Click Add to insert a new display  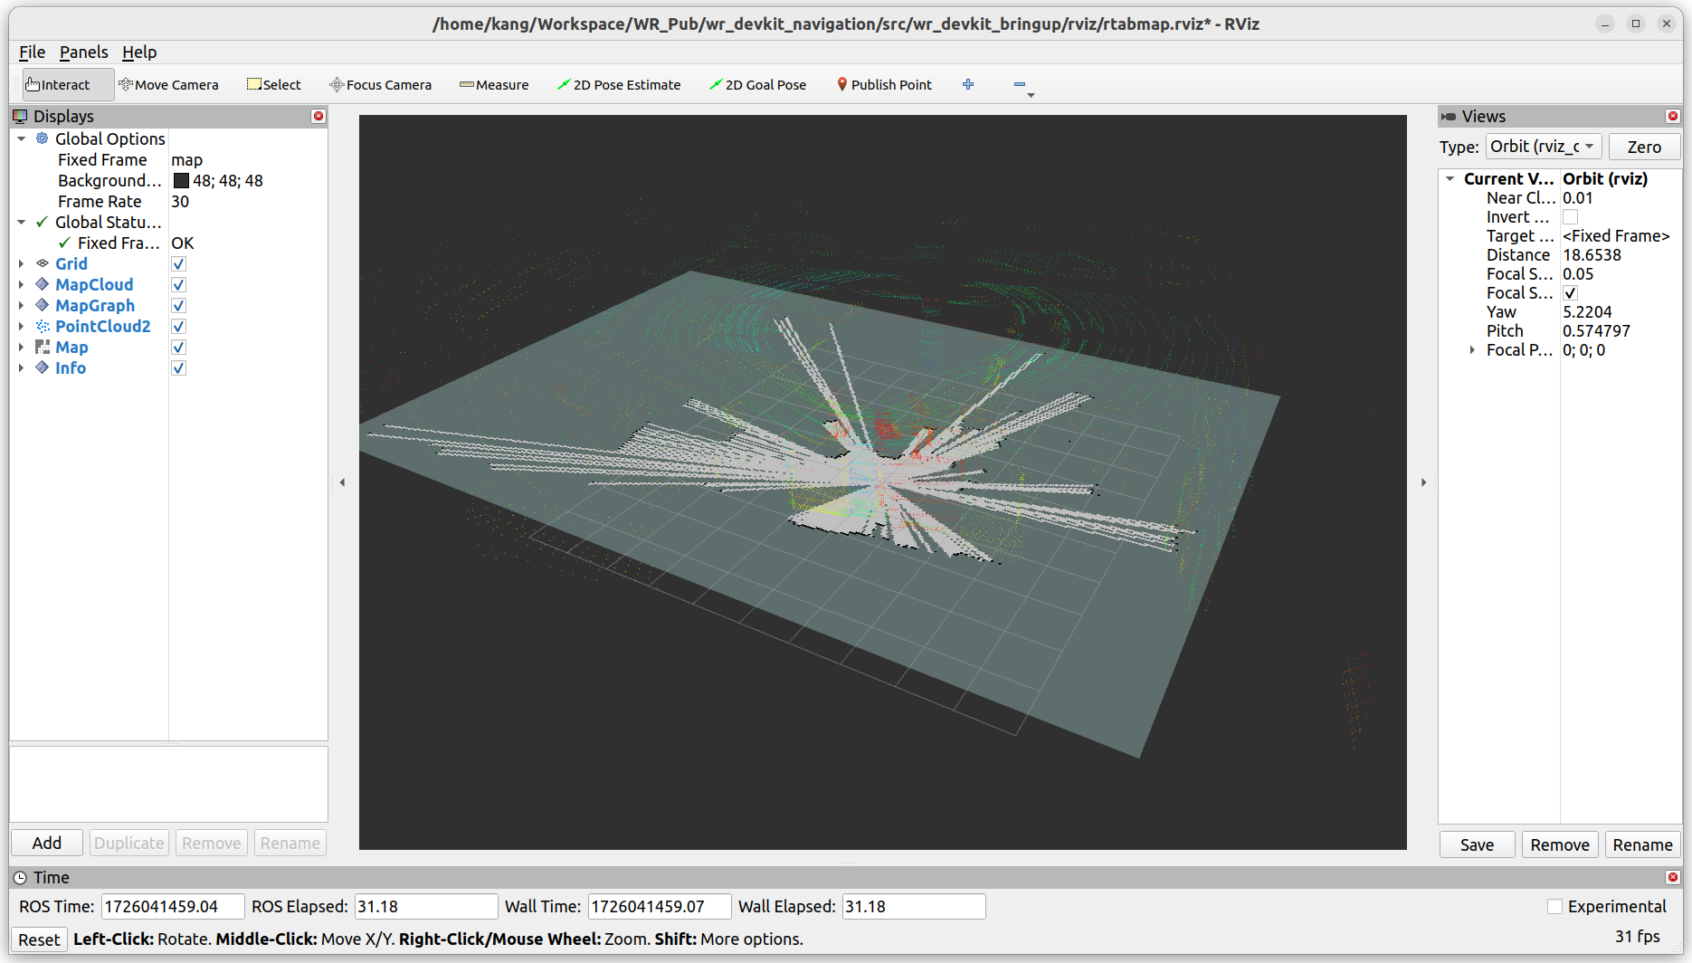click(x=46, y=842)
